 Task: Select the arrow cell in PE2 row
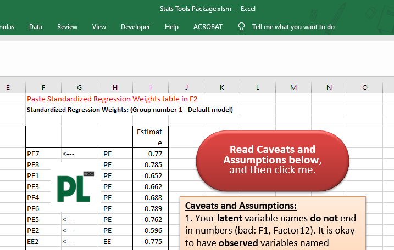click(x=79, y=230)
